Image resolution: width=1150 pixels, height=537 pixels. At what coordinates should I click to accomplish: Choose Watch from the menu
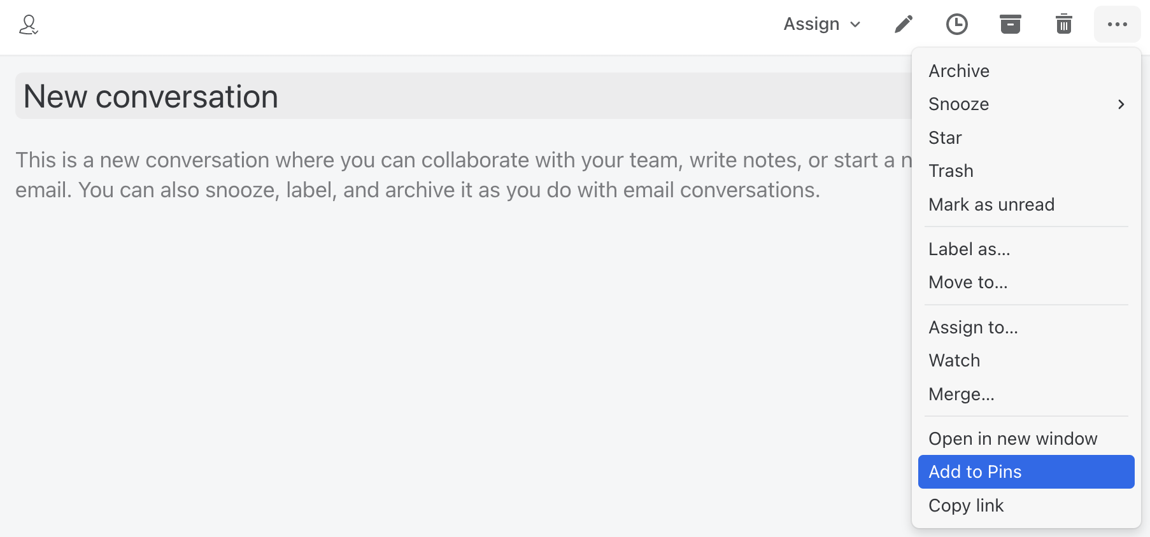(1026, 361)
